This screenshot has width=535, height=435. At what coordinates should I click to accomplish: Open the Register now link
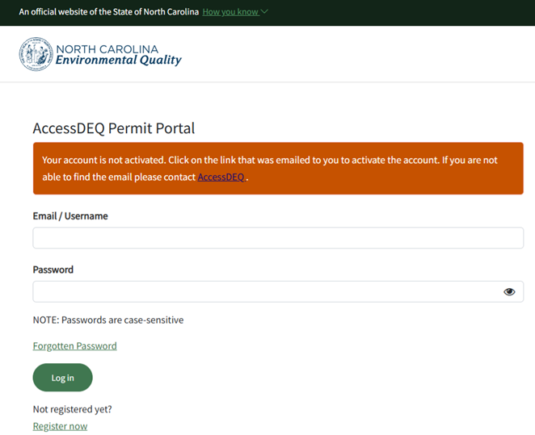[x=60, y=426]
